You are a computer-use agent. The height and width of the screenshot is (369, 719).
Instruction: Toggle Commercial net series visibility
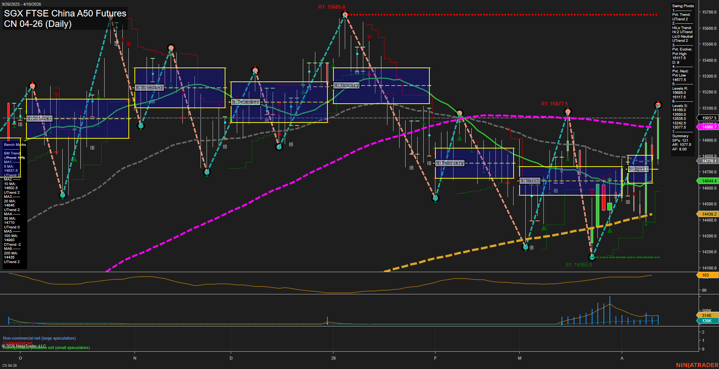pyautogui.click(x=17, y=343)
